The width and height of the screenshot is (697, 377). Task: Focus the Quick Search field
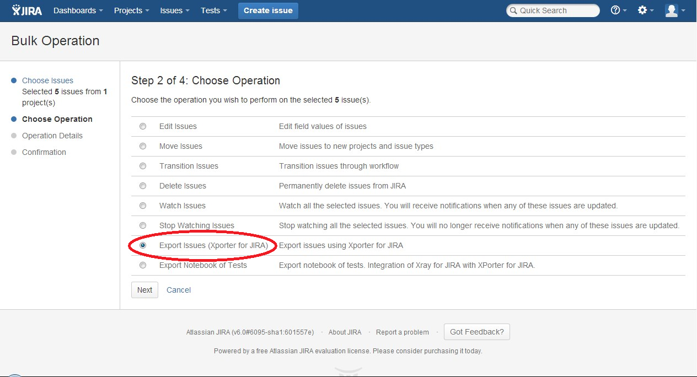553,10
